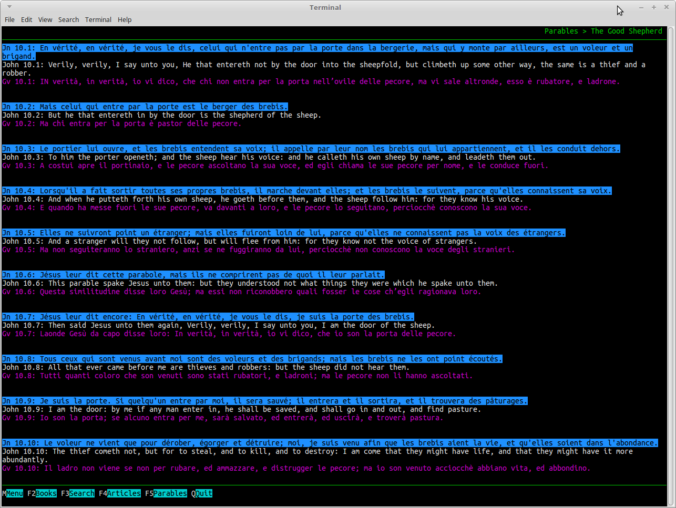This screenshot has width=676, height=508.
Task: Open the Search menu in menu bar
Action: tap(68, 19)
